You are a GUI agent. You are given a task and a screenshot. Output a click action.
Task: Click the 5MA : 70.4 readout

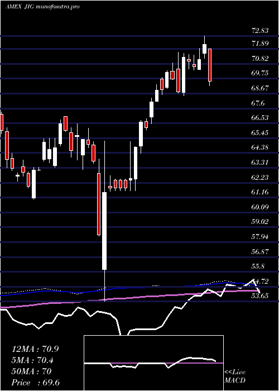tap(33, 360)
